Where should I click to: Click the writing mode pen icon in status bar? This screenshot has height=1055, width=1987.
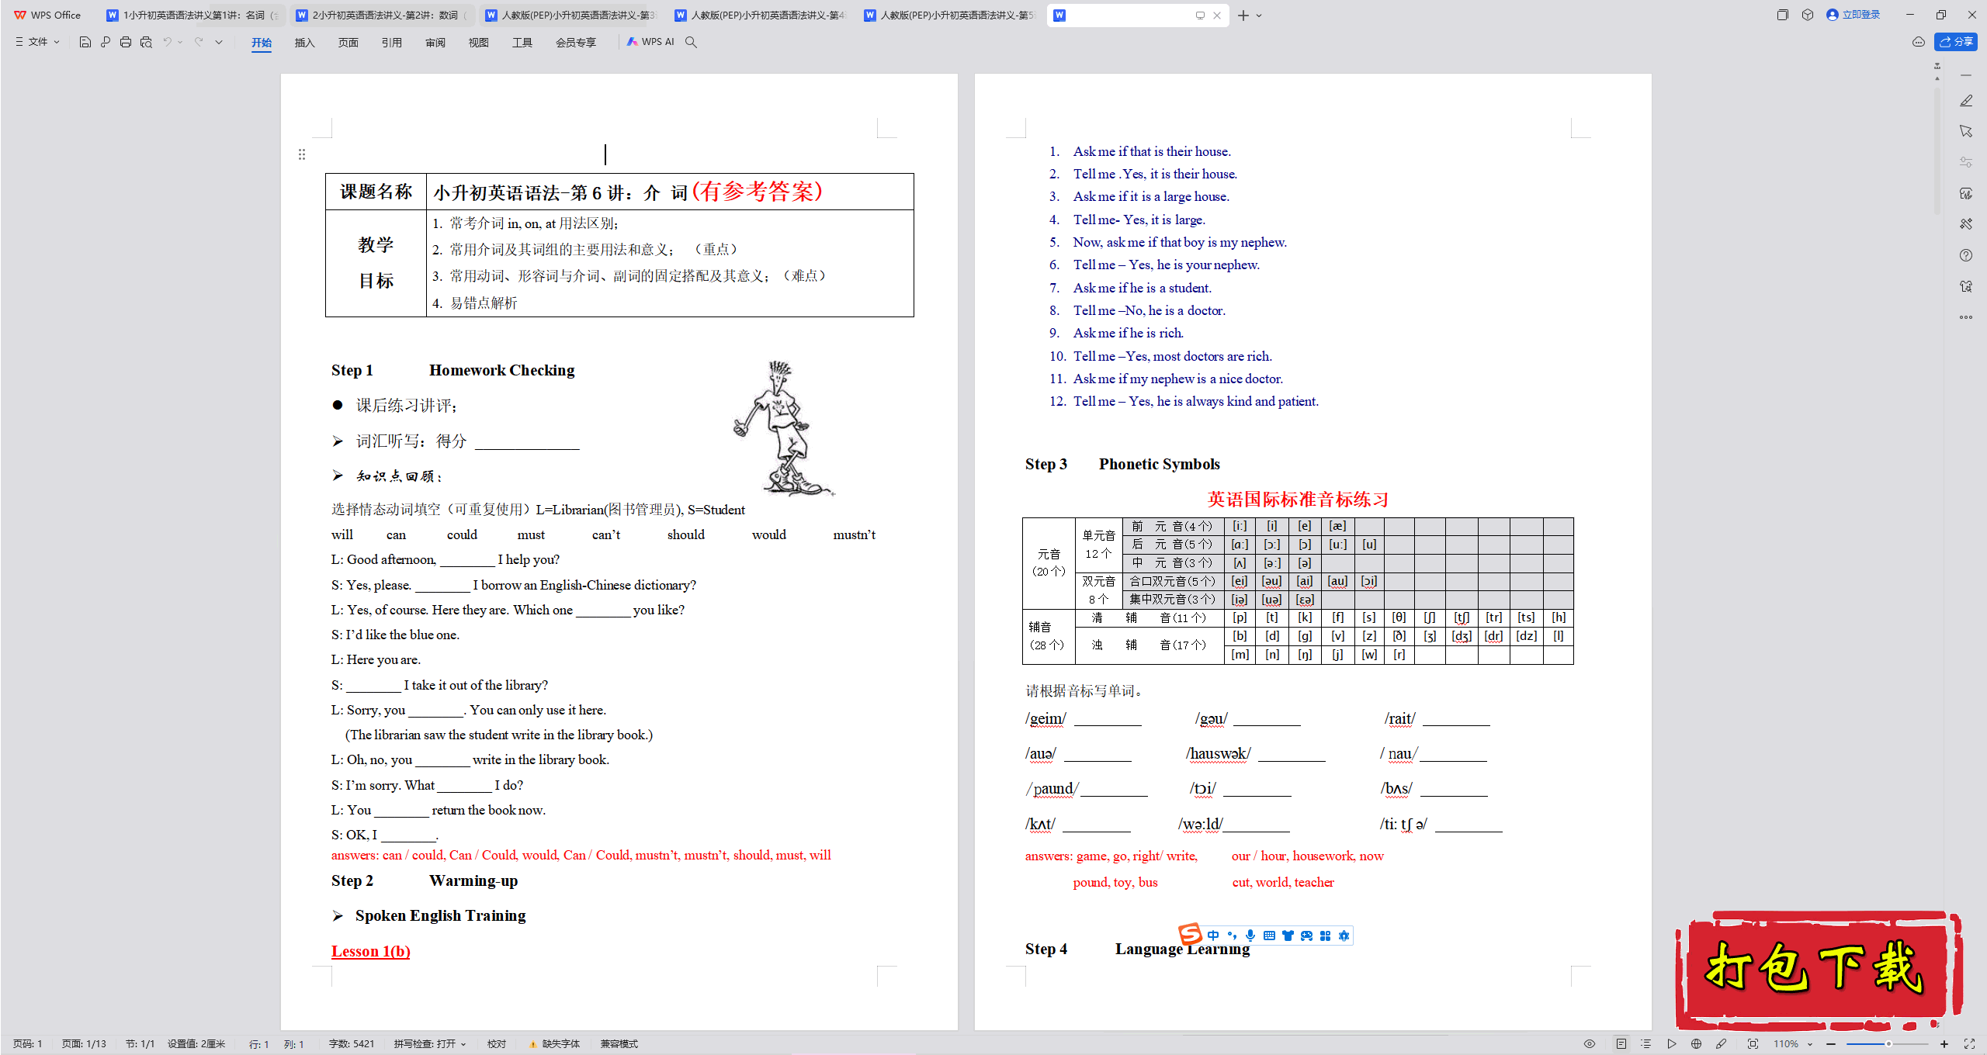pyautogui.click(x=1721, y=1044)
